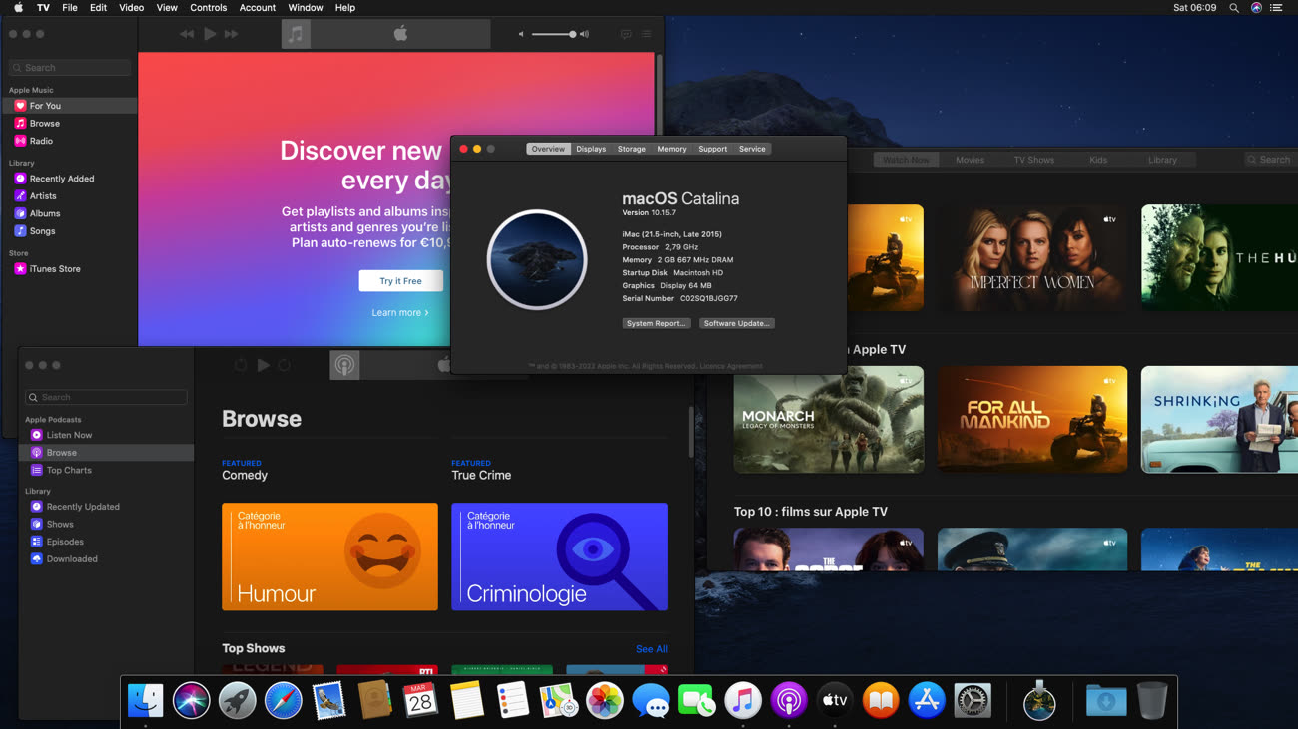The height and width of the screenshot is (729, 1298).
Task: Open See All for Top Shows
Action: (x=651, y=649)
